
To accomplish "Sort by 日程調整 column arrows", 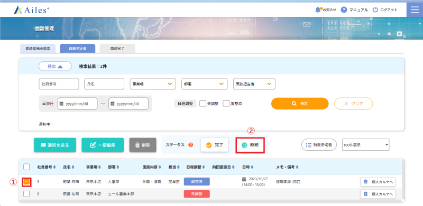I will (x=204, y=167).
